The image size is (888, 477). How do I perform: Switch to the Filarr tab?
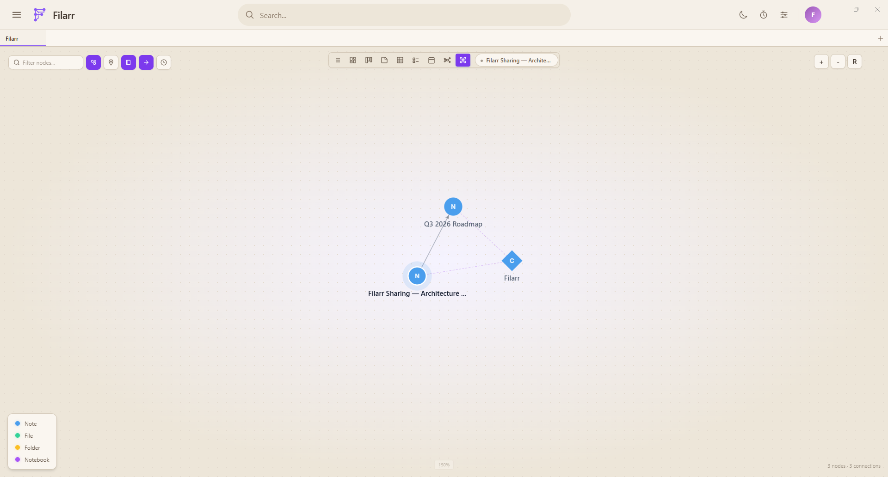tap(23, 38)
